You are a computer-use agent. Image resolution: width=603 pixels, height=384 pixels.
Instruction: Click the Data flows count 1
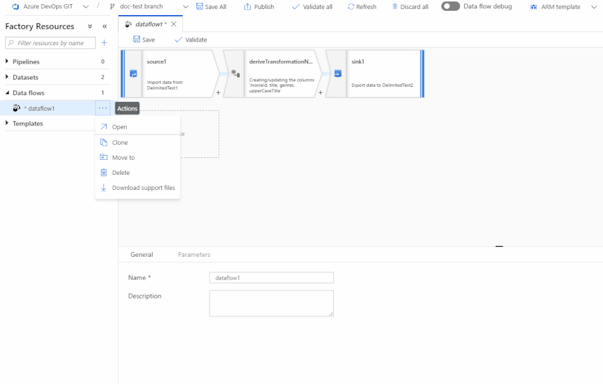(103, 93)
